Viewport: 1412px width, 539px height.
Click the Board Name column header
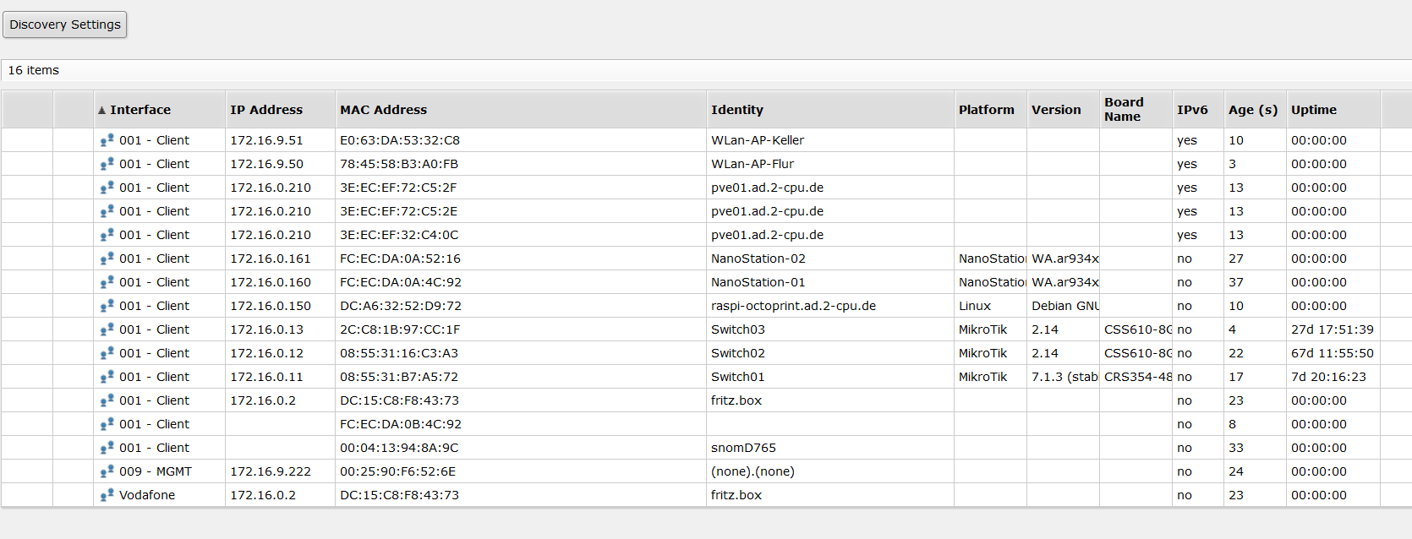coord(1124,110)
